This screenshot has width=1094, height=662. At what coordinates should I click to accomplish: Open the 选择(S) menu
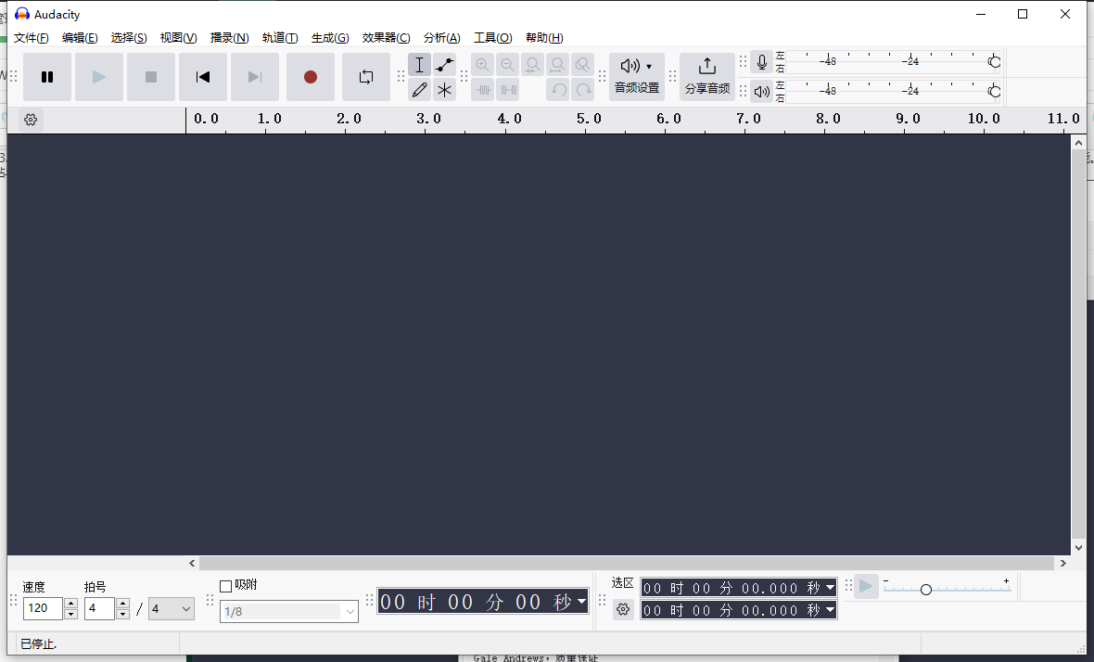pyautogui.click(x=129, y=38)
